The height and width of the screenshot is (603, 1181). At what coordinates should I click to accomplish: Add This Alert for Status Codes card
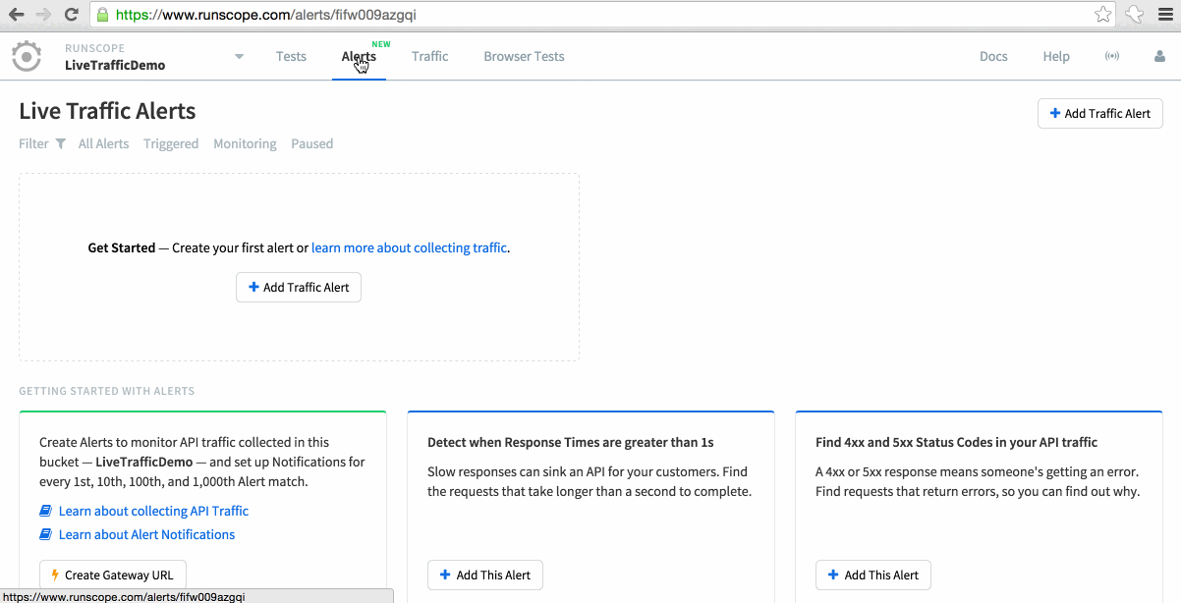873,575
